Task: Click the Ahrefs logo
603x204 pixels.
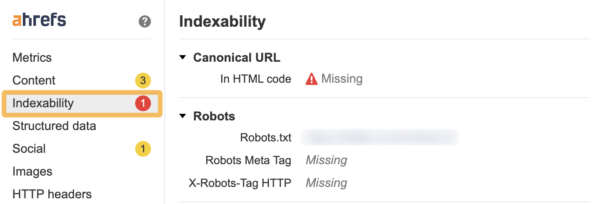Action: [39, 20]
